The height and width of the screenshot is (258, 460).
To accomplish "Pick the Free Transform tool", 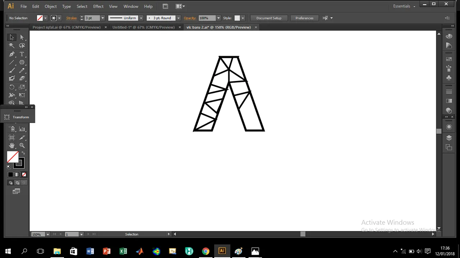I will click(22, 95).
